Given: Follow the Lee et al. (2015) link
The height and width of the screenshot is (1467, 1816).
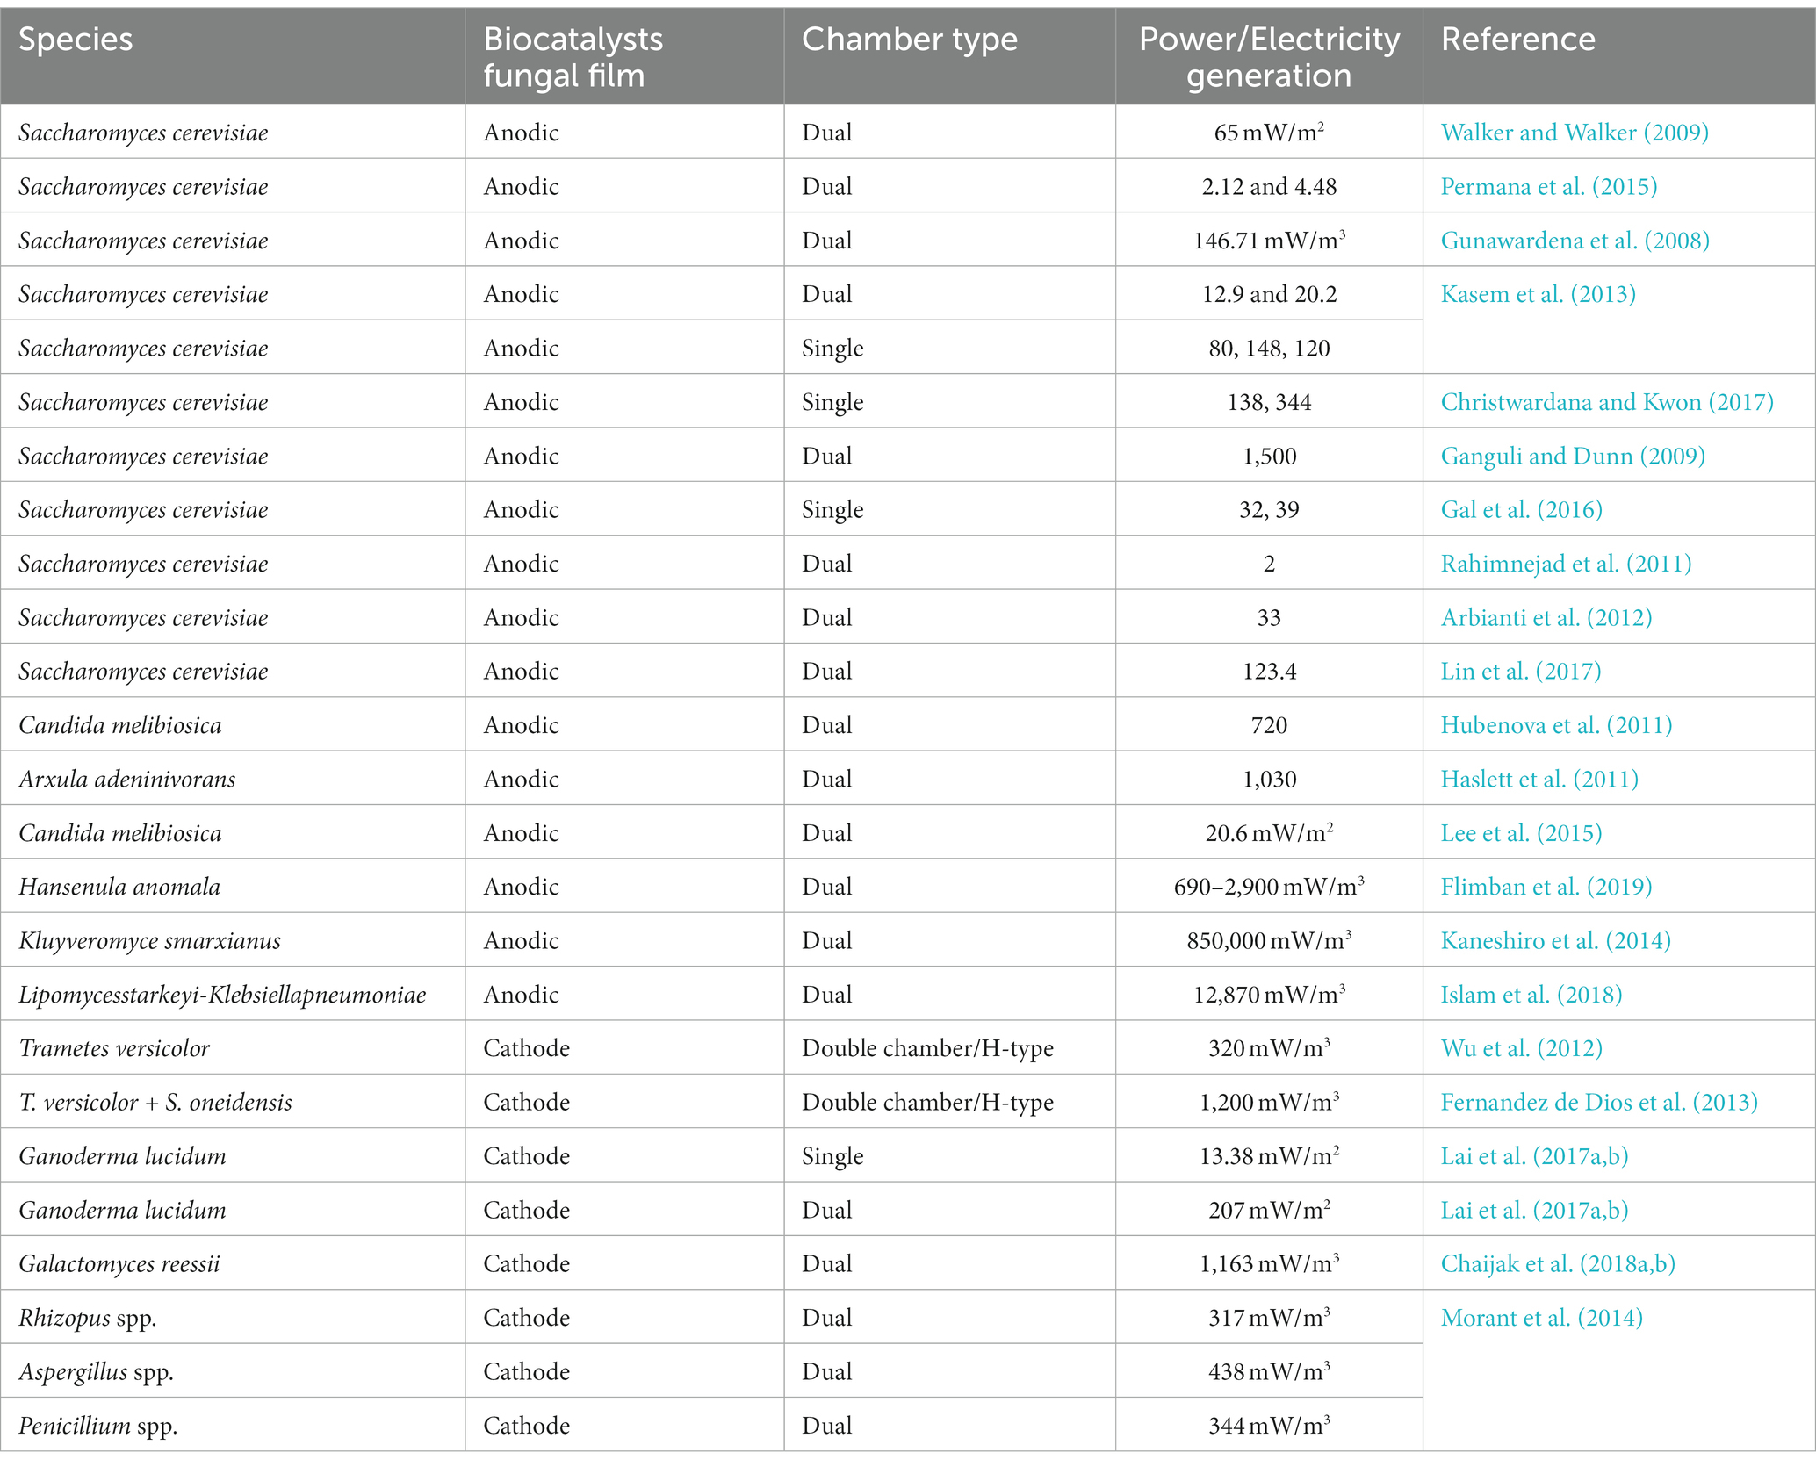Looking at the screenshot, I should [x=1522, y=833].
